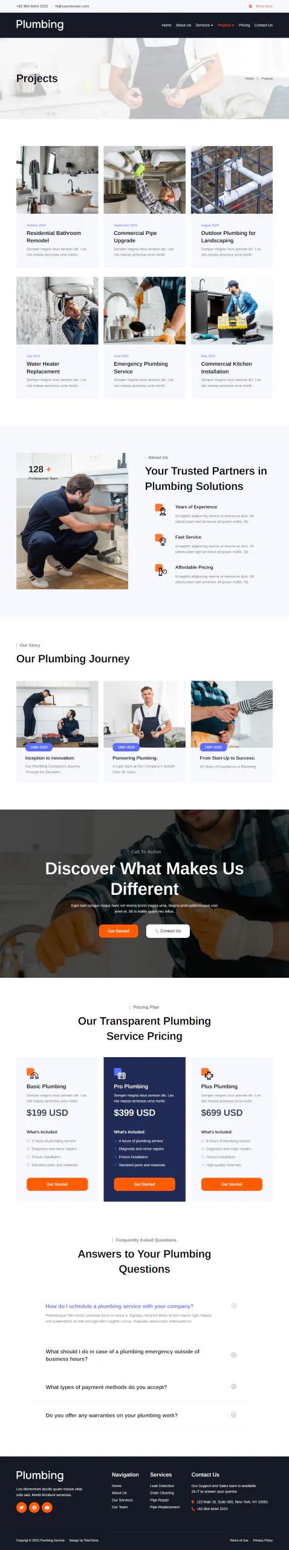The width and height of the screenshot is (289, 1550).
Task: Click the Fast Service icon
Action: click(x=161, y=539)
